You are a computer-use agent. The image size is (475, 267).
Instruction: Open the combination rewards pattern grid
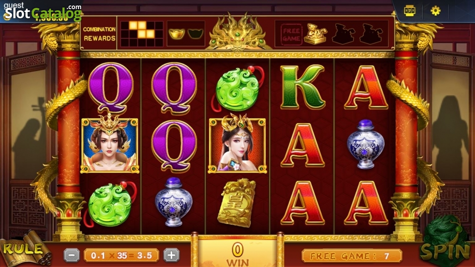tap(141, 34)
